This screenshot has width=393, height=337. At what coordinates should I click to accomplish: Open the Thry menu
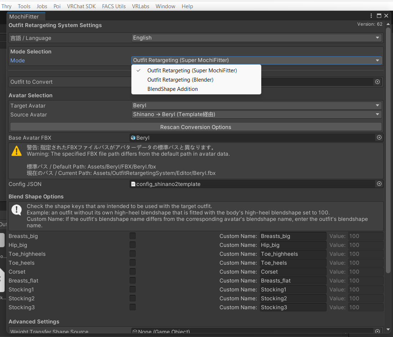coord(6,6)
